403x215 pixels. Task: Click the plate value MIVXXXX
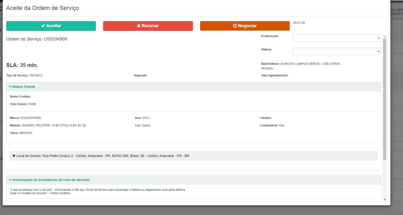pos(26,133)
